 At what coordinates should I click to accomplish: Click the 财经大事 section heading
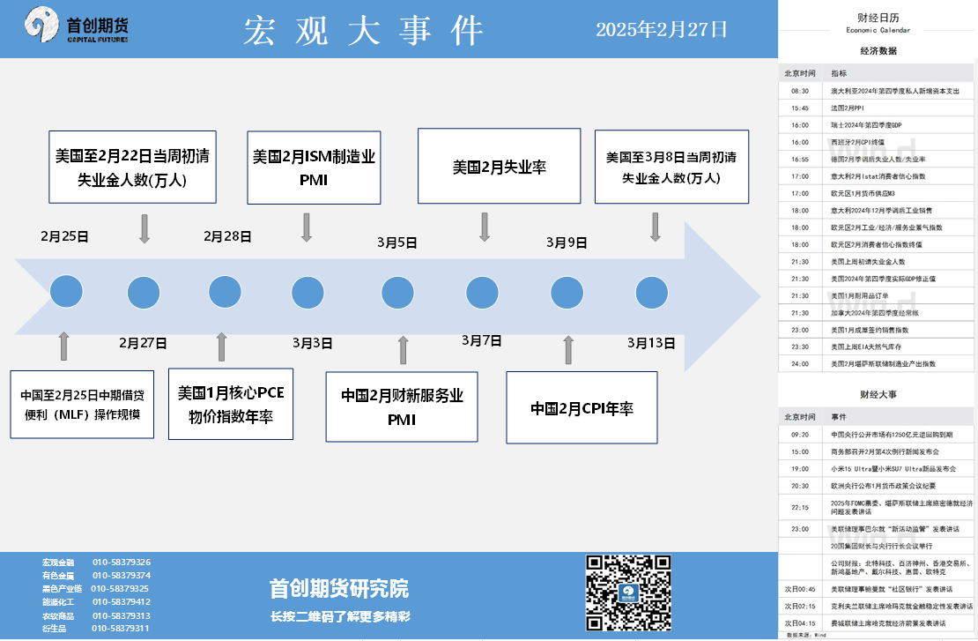878,394
